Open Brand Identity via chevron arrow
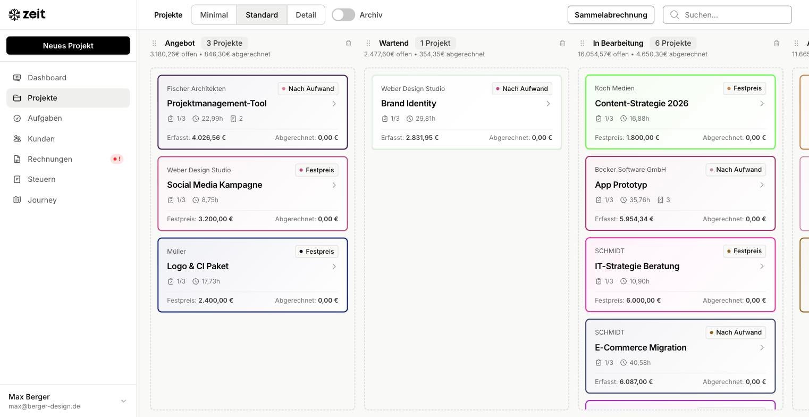The height and width of the screenshot is (417, 809). pos(548,104)
